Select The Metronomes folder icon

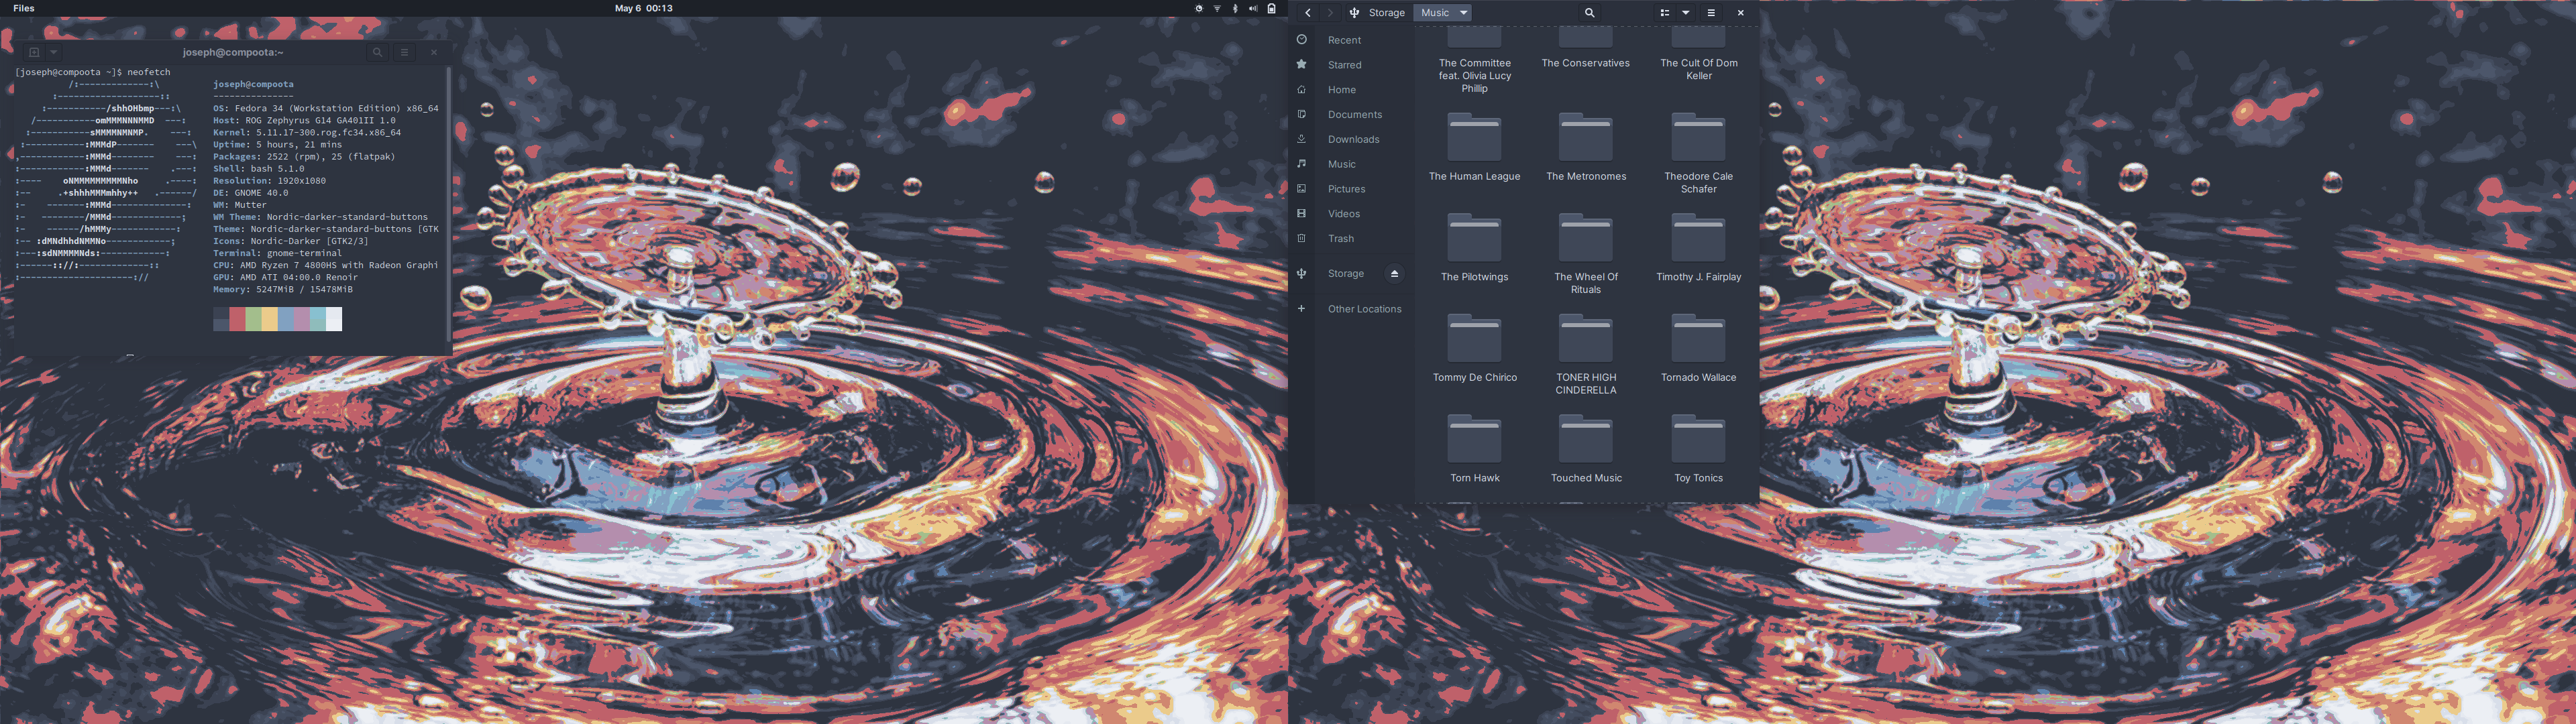1586,138
